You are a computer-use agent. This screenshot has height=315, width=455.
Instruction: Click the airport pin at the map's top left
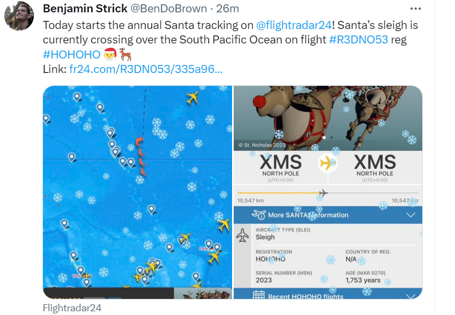pyautogui.click(x=77, y=97)
